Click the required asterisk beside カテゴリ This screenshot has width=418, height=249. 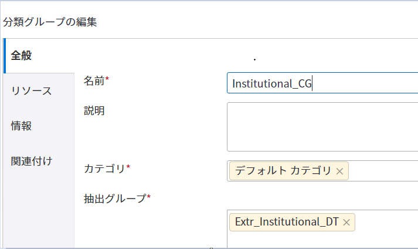pyautogui.click(x=128, y=167)
